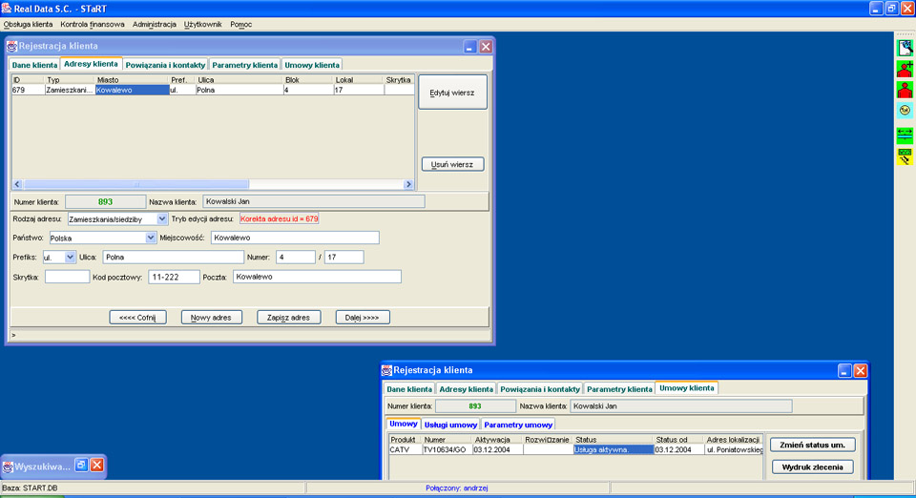Viewport: 916px width, 498px height.
Task: Open the Kontrola finansowa menu
Action: 92,24
